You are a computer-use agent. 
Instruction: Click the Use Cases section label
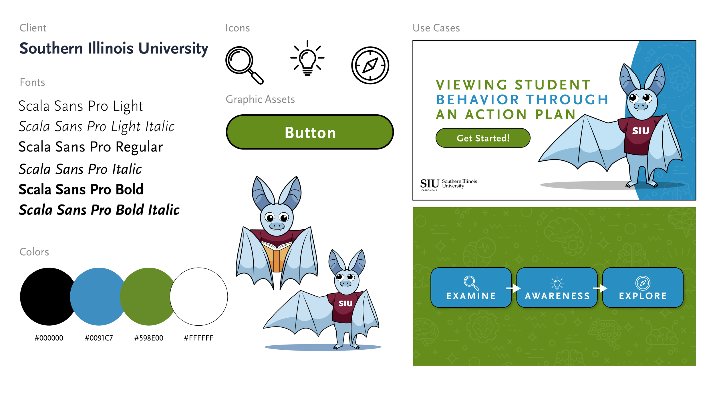(436, 28)
